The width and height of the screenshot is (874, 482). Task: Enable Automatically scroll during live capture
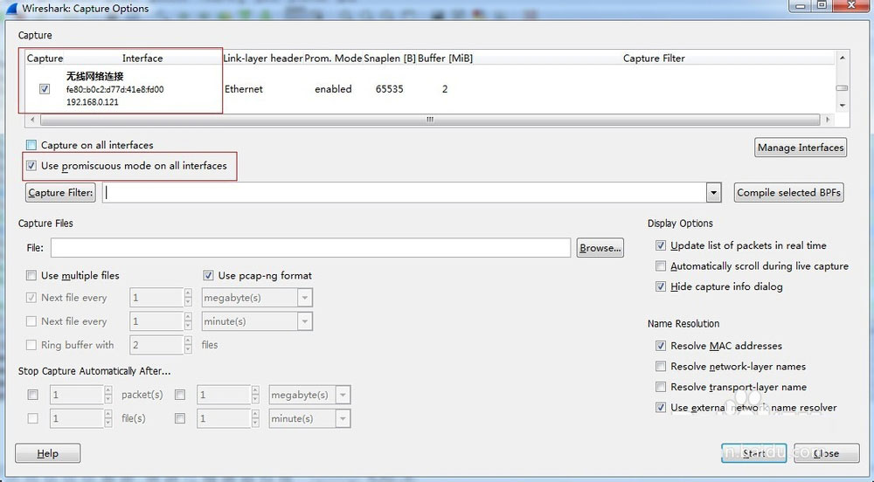(x=661, y=266)
